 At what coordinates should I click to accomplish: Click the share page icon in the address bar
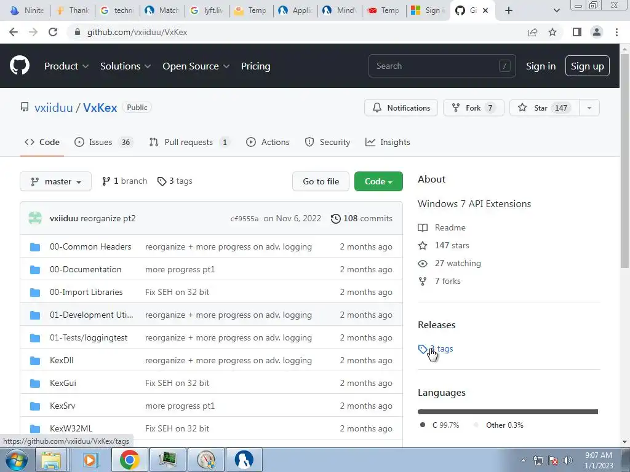[533, 32]
